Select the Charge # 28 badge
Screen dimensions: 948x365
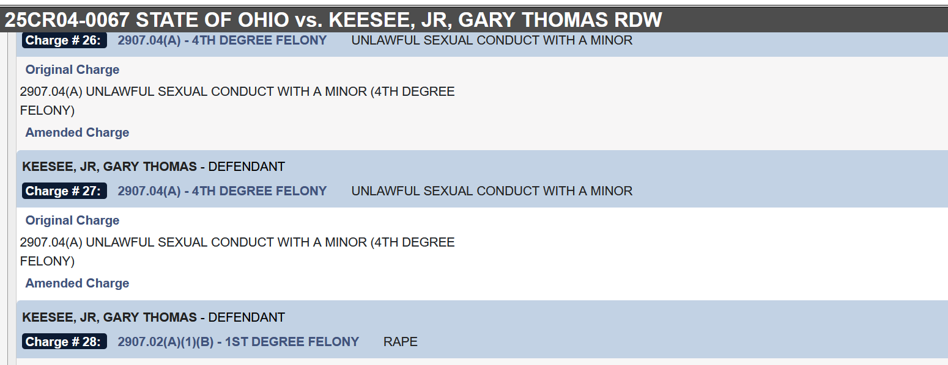64,342
